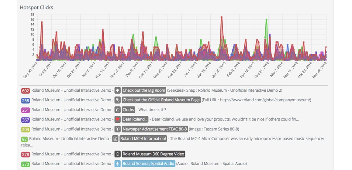Open Roland MC-4 Information! hotspot

coord(143,139)
